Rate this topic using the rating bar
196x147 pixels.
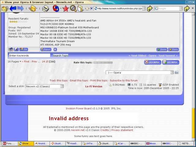(103, 62)
